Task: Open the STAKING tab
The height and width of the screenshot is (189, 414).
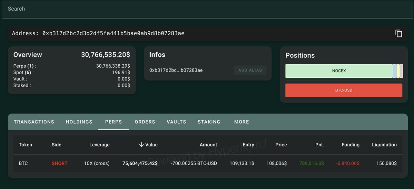Action: pyautogui.click(x=209, y=122)
